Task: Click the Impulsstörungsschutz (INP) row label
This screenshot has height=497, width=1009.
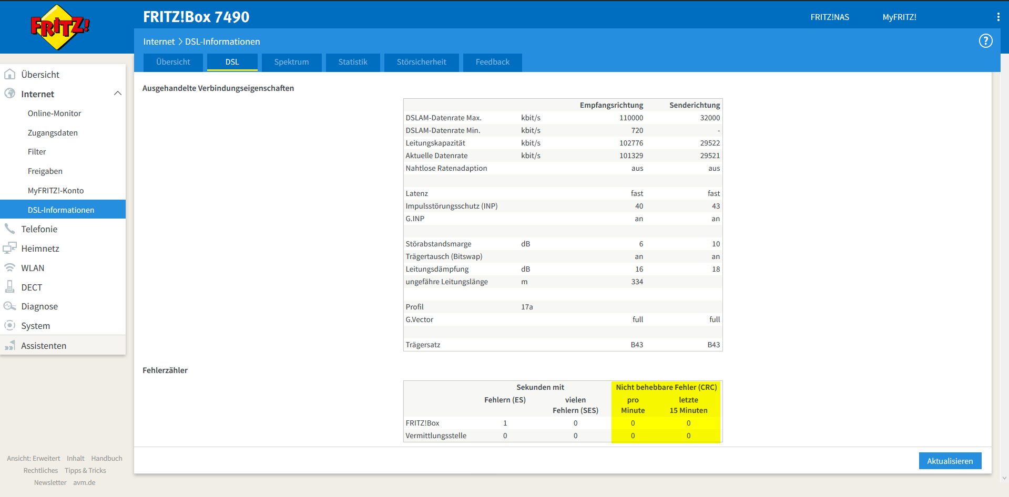Action: point(452,206)
